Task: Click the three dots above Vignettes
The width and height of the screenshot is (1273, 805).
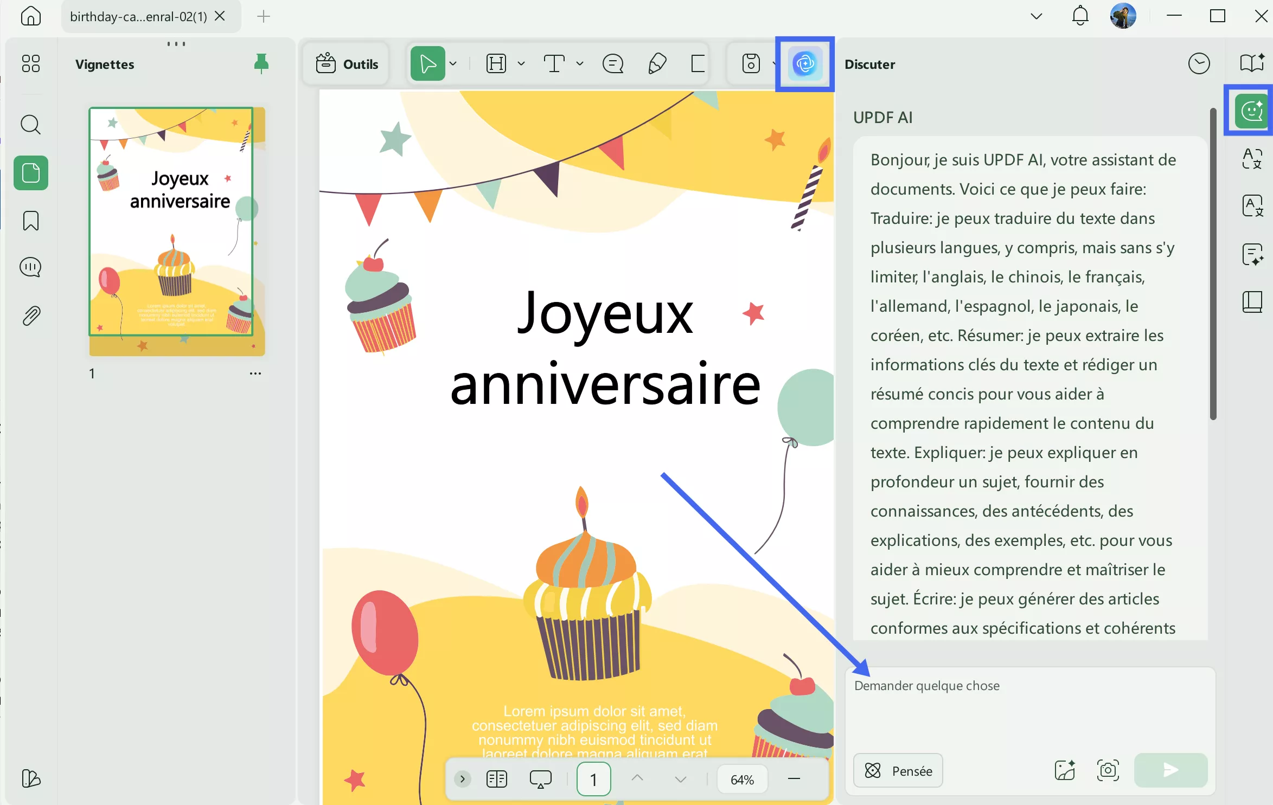Action: pyautogui.click(x=176, y=43)
